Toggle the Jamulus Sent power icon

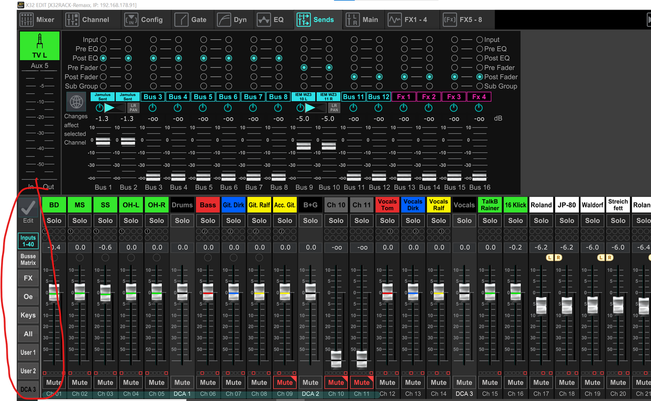click(x=99, y=108)
